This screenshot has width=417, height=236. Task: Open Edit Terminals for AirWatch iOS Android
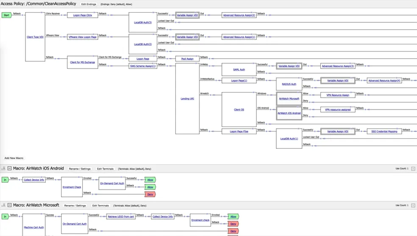pos(106,169)
